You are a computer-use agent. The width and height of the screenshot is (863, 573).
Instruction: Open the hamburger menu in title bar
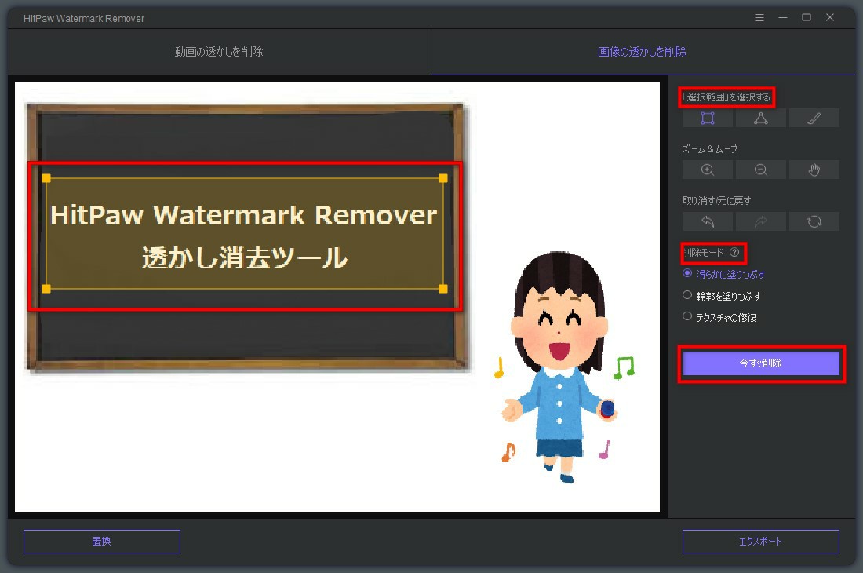[x=759, y=16]
